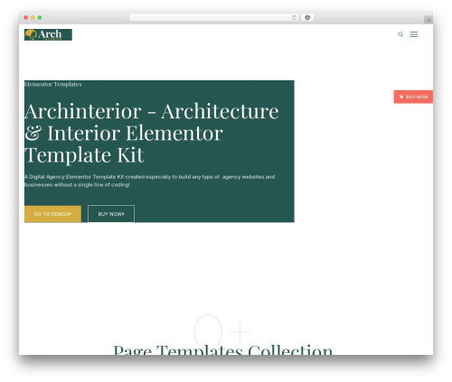This screenshot has height=382, width=452.
Task: Click the Page Templates Collection heading
Action: 223,349
